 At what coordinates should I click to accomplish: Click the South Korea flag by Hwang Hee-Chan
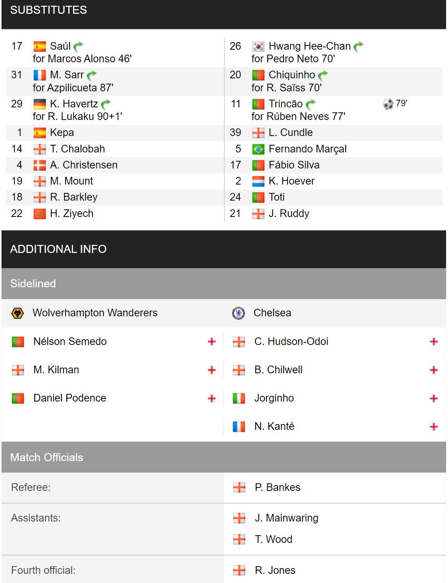258,47
